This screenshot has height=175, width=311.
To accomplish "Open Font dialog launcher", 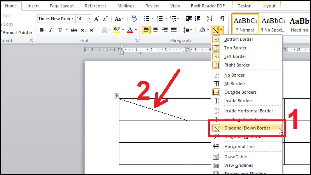I will pyautogui.click(x=136, y=41).
